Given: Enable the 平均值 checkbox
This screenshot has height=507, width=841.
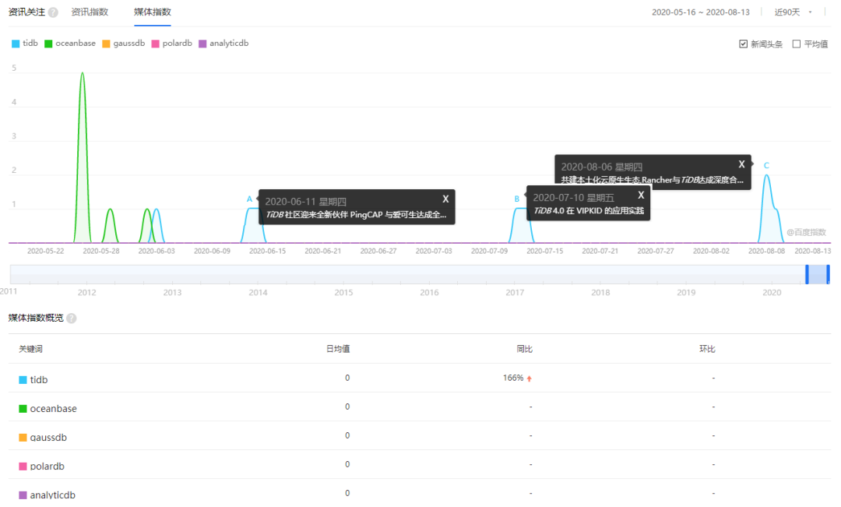Looking at the screenshot, I should [796, 44].
